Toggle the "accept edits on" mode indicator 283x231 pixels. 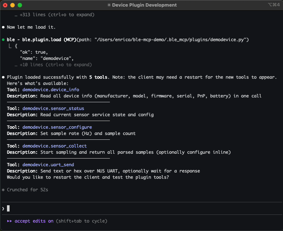click(34, 221)
